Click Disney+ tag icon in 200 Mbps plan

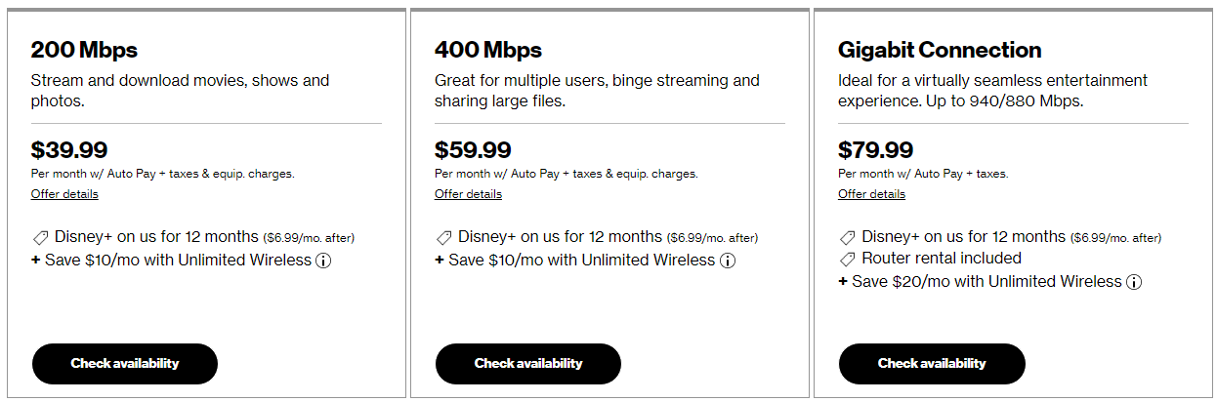tap(40, 237)
